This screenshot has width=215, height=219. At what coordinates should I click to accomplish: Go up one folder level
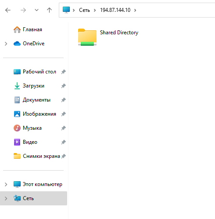49,10
